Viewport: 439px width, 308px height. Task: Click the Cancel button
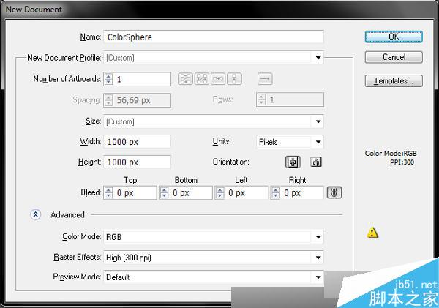point(394,57)
